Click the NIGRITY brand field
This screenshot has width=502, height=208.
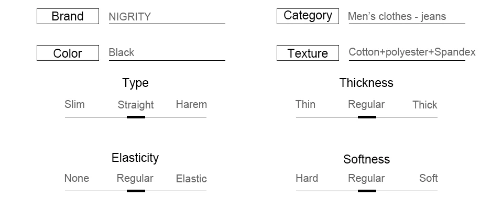[x=167, y=17]
